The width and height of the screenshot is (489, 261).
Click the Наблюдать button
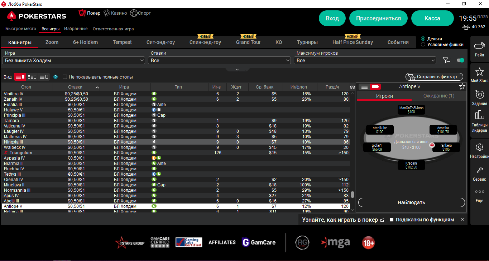tap(411, 202)
